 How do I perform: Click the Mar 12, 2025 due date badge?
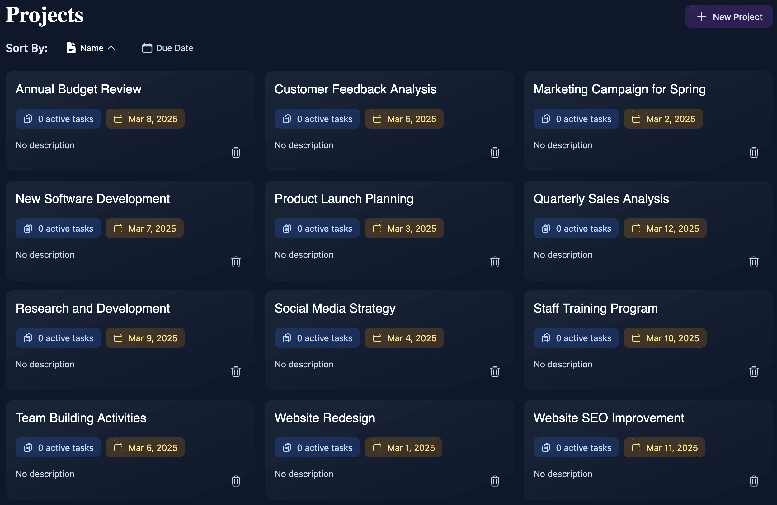tap(665, 229)
